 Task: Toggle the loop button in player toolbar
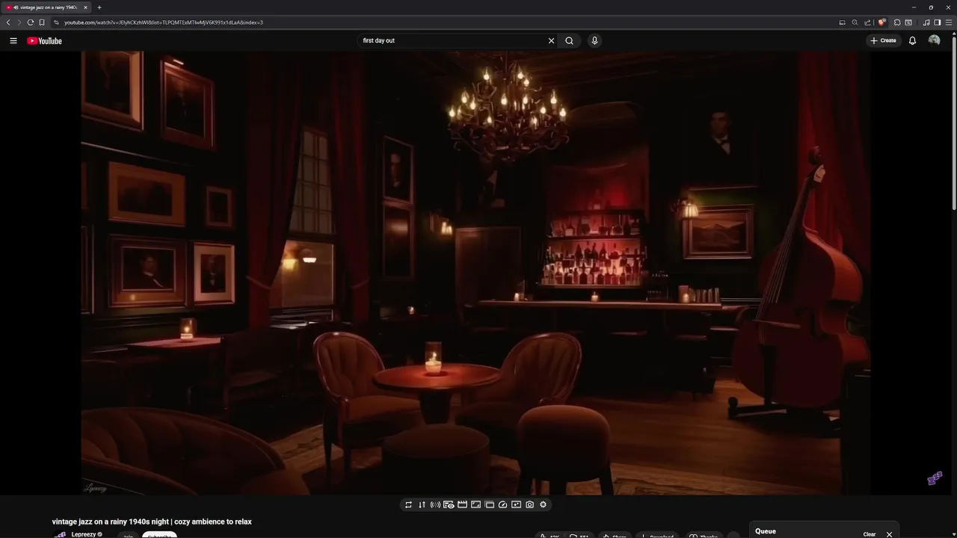click(x=408, y=504)
